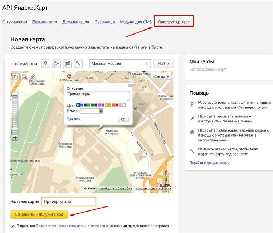Open the Песочница tab
273x233 pixels.
tap(104, 22)
